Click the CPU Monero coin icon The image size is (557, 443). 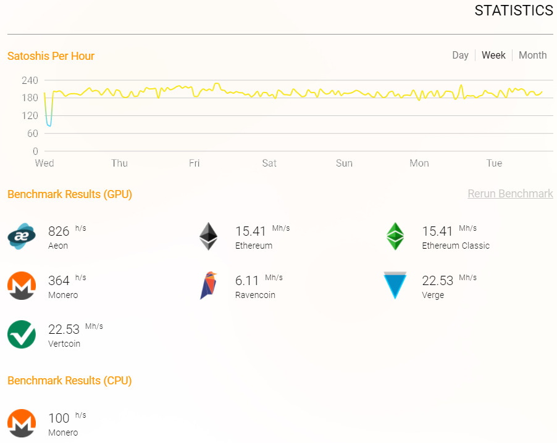point(21,423)
